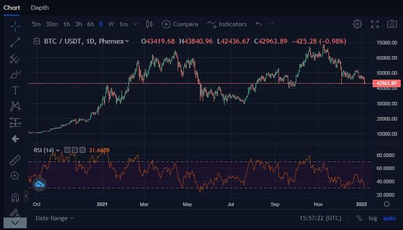Toggle the magnet snap mode
This screenshot has width=403, height=230.
pyautogui.click(x=15, y=198)
